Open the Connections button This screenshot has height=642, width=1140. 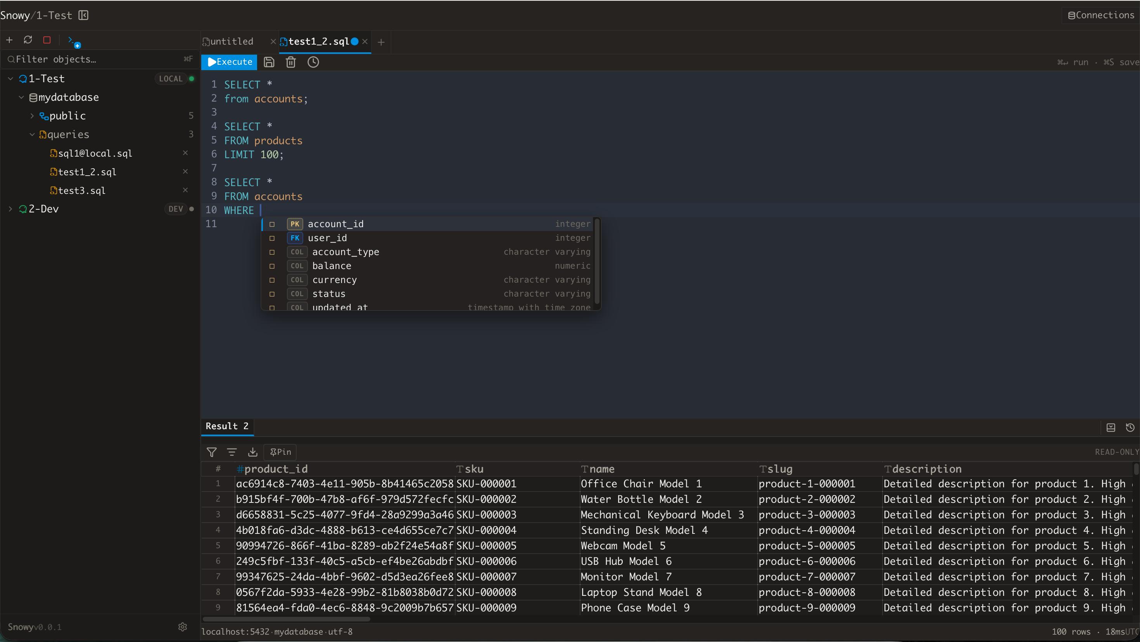click(1100, 16)
